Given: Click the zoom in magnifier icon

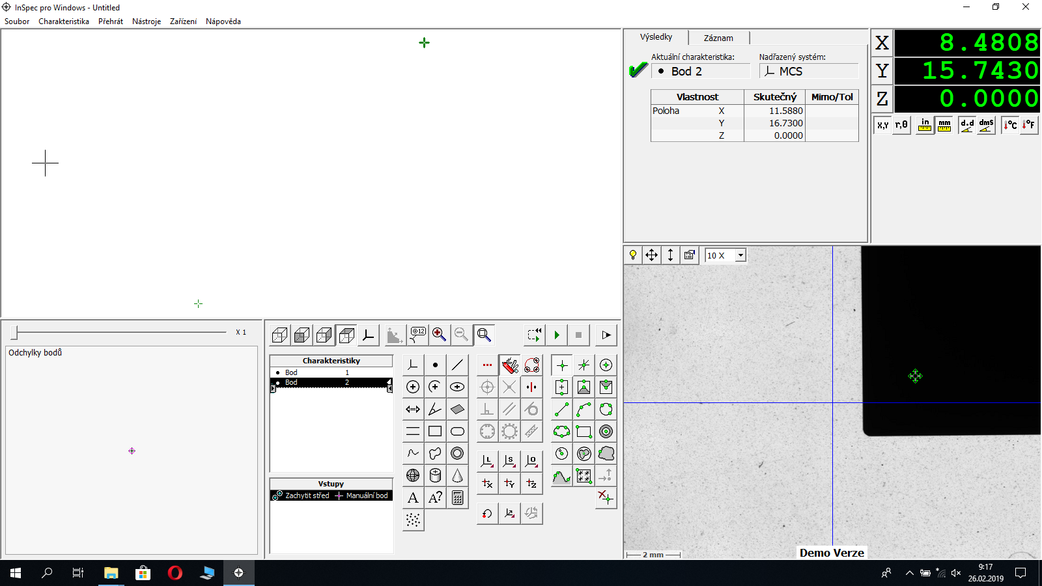Looking at the screenshot, I should pyautogui.click(x=439, y=335).
